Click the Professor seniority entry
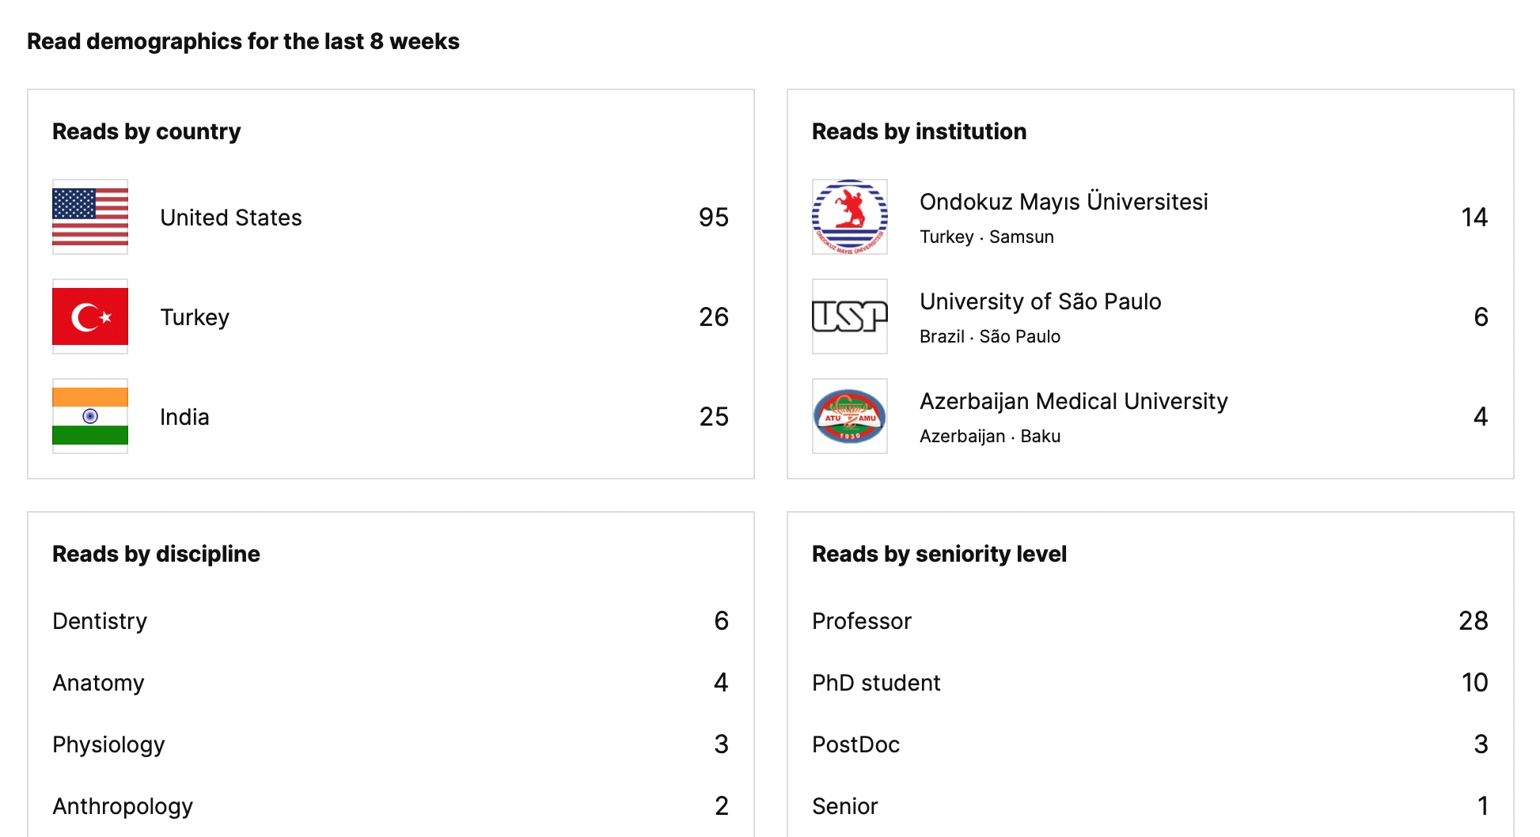The width and height of the screenshot is (1540, 837). point(862,621)
